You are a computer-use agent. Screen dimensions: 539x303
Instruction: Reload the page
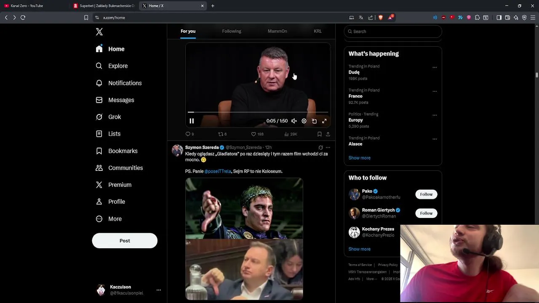(23, 18)
